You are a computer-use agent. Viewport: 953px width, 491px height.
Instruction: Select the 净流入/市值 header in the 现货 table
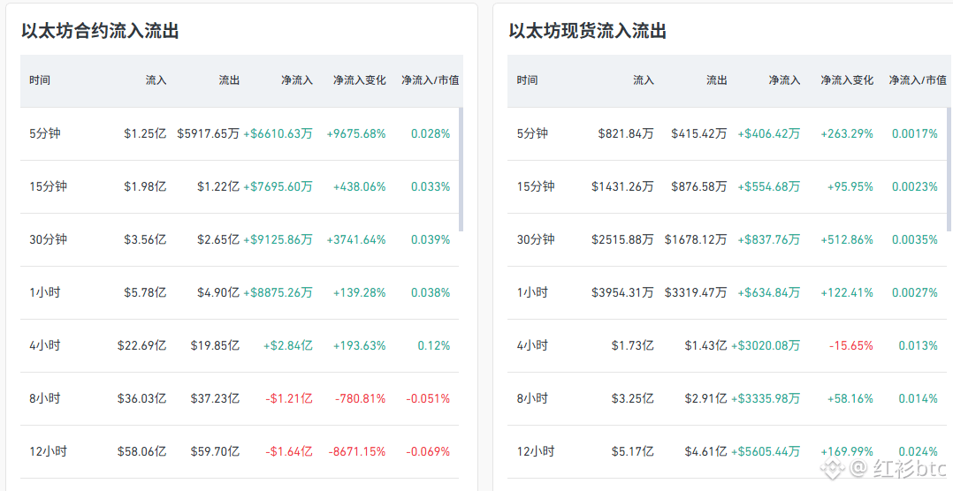pyautogui.click(x=918, y=80)
